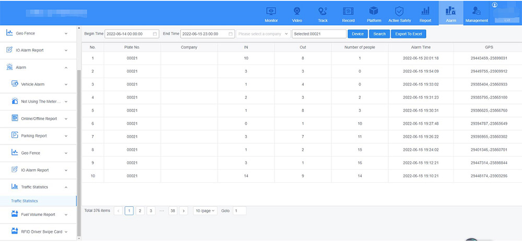Image resolution: width=522 pixels, height=242 pixels.
Task: Click the Plate No. column header
Action: click(x=132, y=47)
